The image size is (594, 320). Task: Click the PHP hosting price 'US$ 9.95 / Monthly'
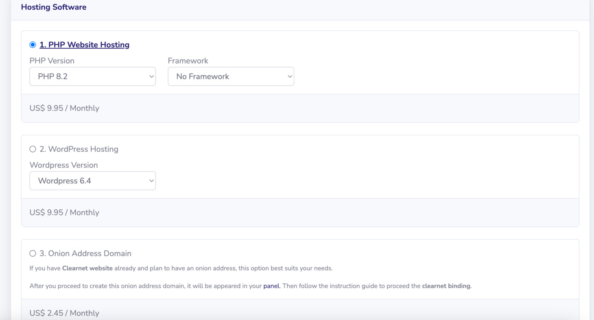(64, 108)
